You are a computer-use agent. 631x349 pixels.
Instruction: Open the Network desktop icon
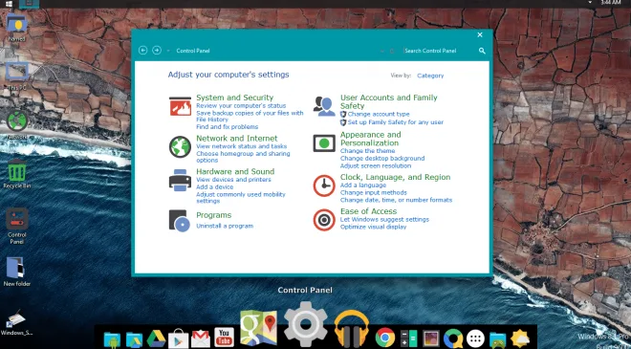tap(17, 125)
